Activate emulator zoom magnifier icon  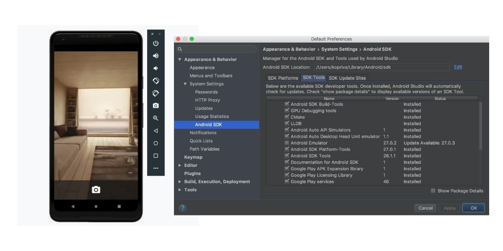tap(156, 118)
